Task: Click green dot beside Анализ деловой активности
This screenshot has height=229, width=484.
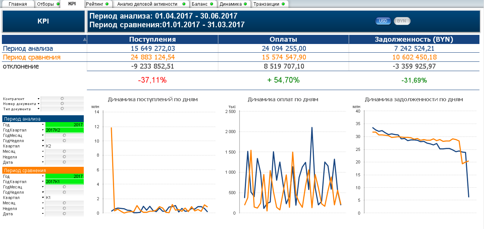Action: click(184, 4)
